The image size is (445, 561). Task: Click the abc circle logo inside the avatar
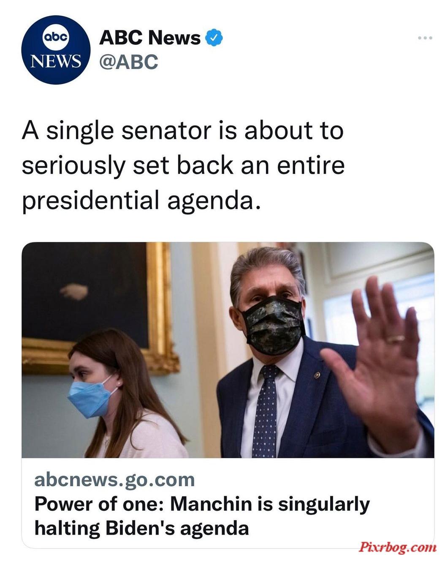point(56,37)
